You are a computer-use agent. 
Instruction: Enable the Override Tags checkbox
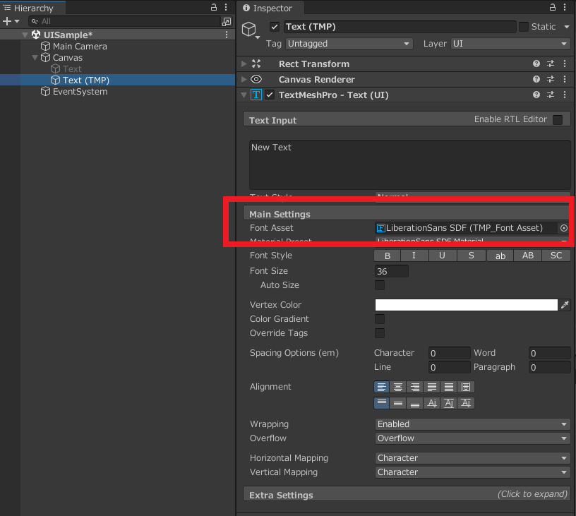coord(380,333)
